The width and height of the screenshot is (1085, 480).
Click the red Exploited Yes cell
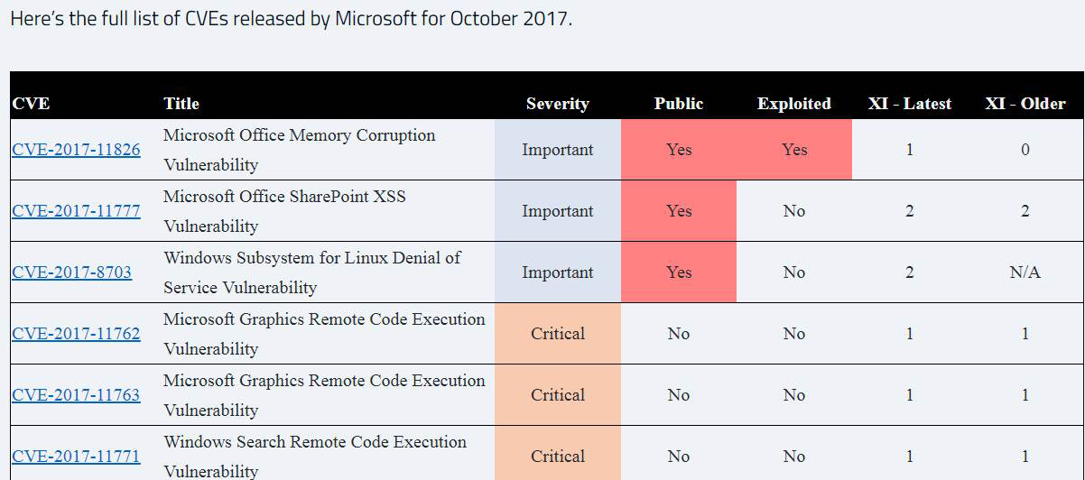point(794,150)
